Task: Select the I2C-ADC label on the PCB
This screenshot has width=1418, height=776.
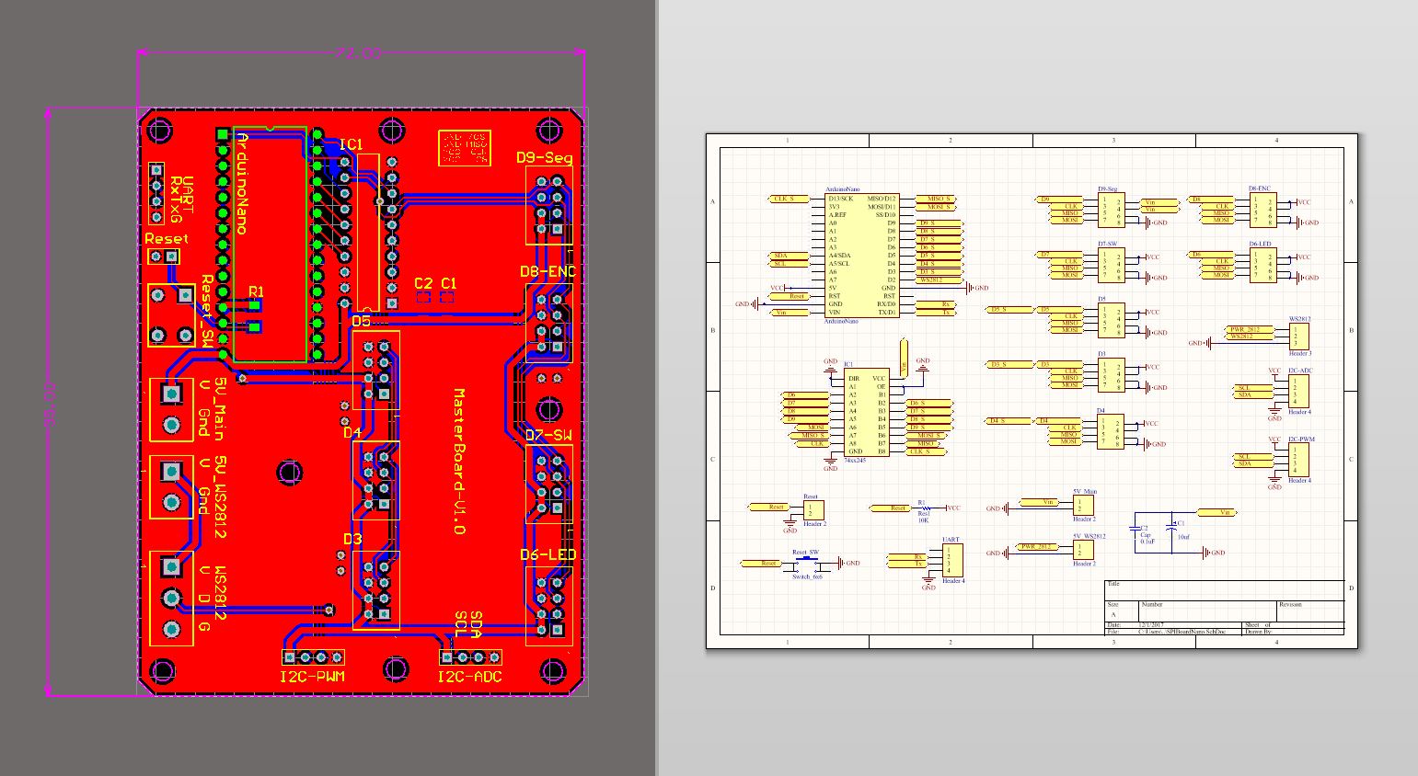Action: 469,677
